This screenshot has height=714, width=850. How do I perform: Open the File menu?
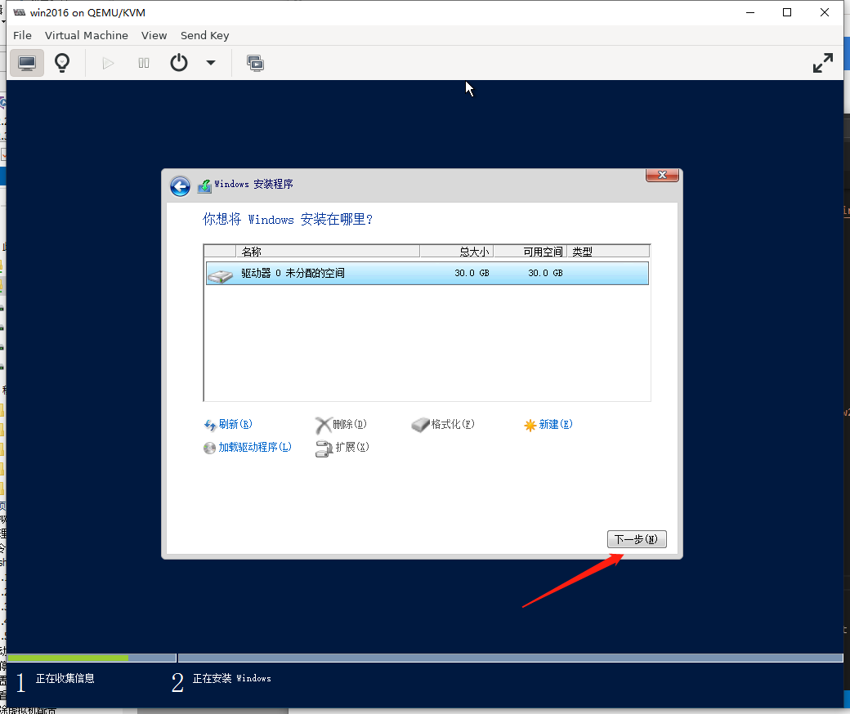(22, 35)
